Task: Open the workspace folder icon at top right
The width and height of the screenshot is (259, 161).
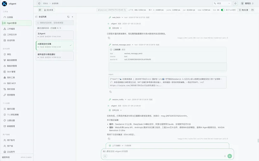Action: [x=253, y=10]
